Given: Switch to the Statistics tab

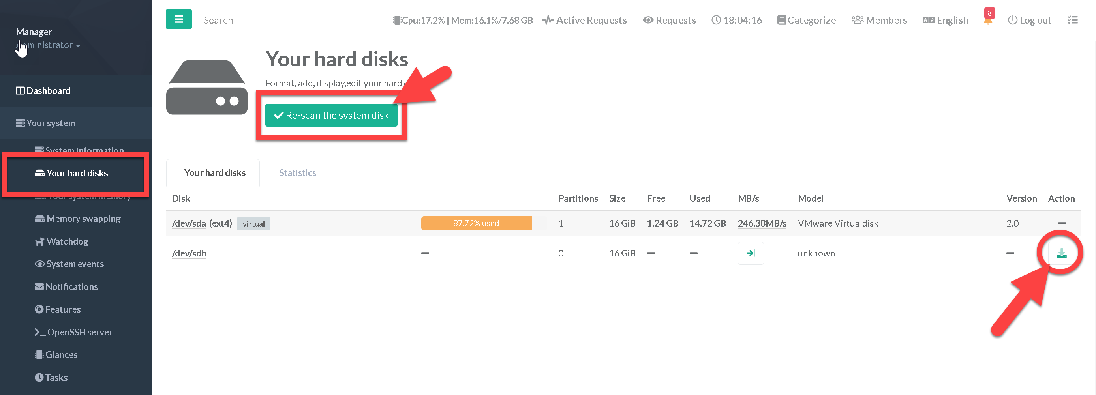Looking at the screenshot, I should tap(297, 172).
